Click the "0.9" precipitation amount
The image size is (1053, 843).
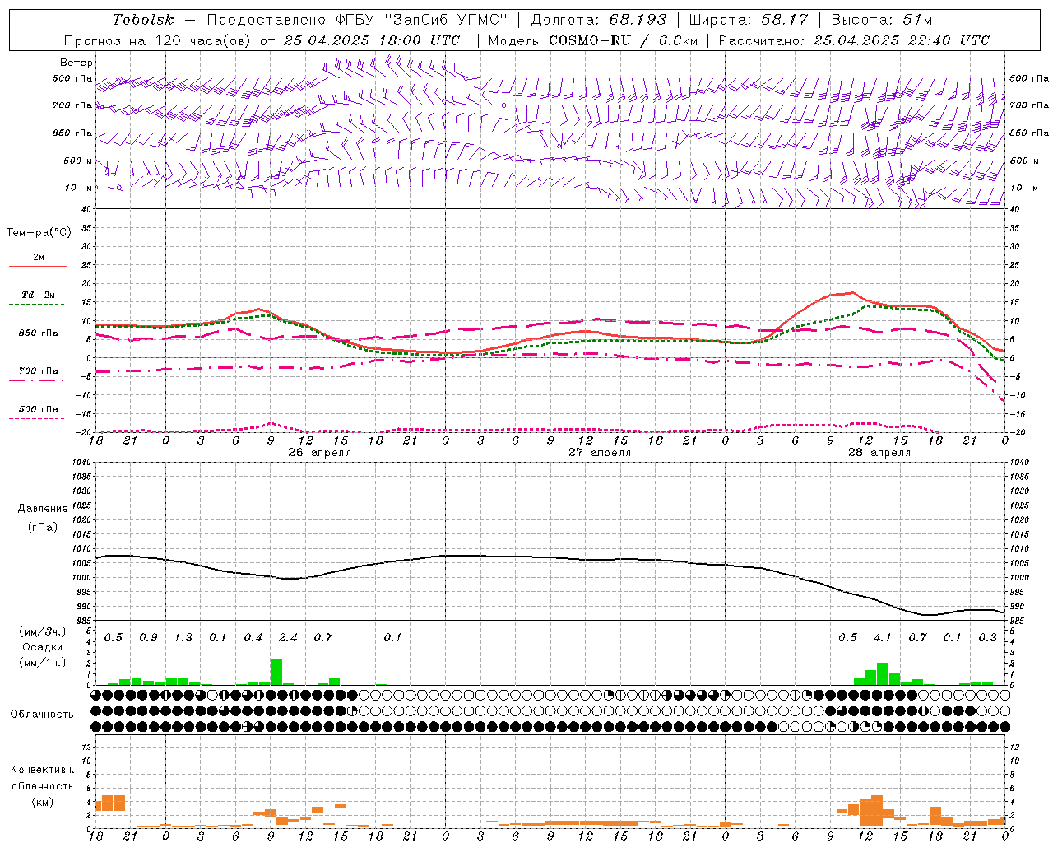(148, 637)
